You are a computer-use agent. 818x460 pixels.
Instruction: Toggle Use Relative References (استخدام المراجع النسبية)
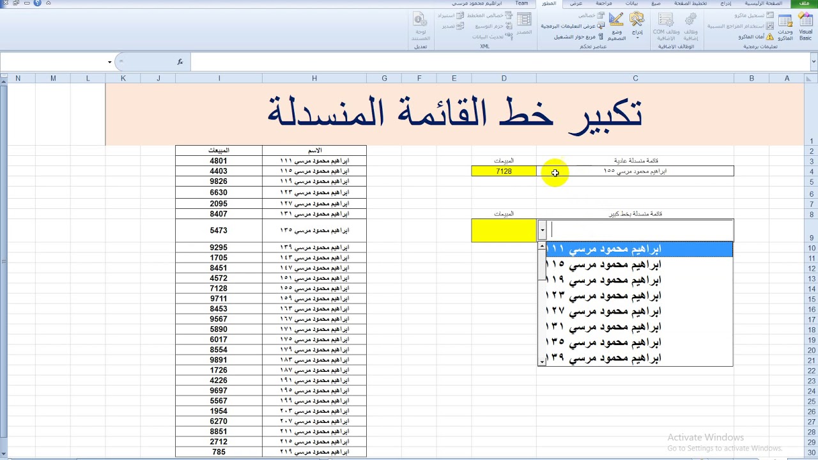[740, 26]
